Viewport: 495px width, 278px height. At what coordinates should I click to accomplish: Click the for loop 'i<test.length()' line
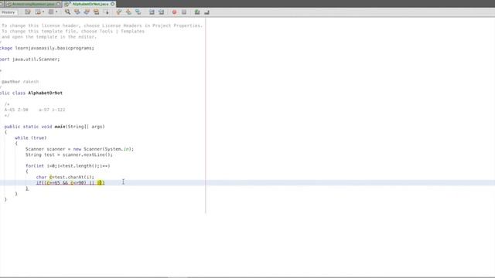(x=68, y=166)
